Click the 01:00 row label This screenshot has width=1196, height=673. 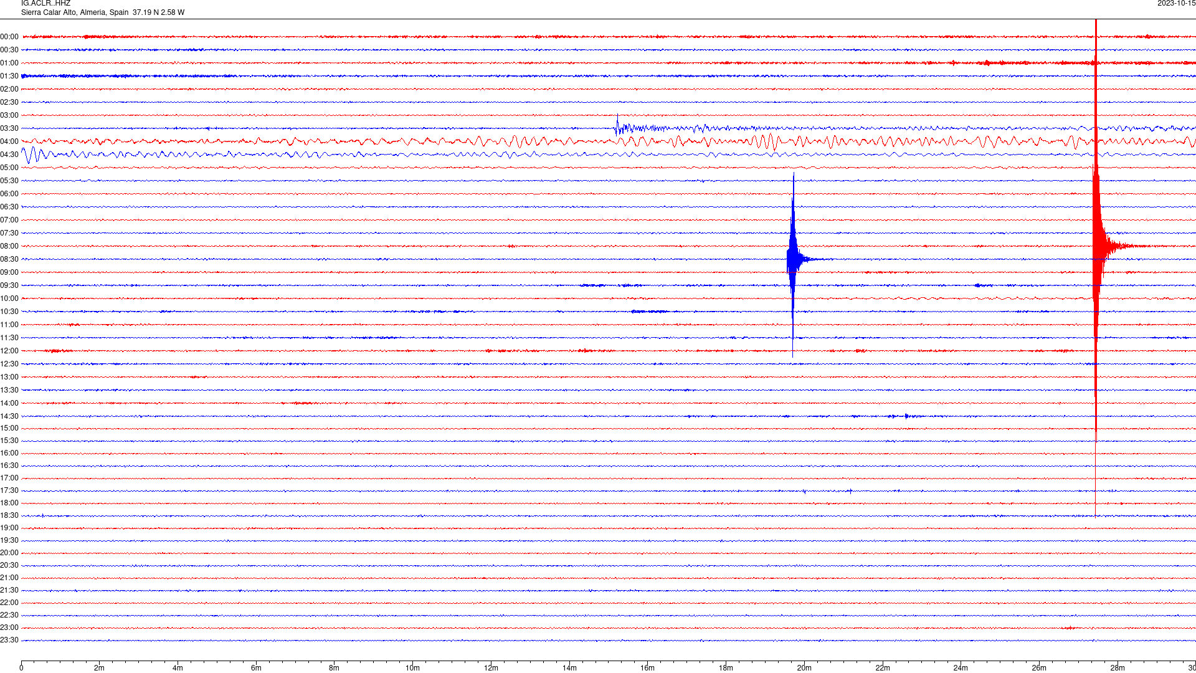(x=9, y=63)
